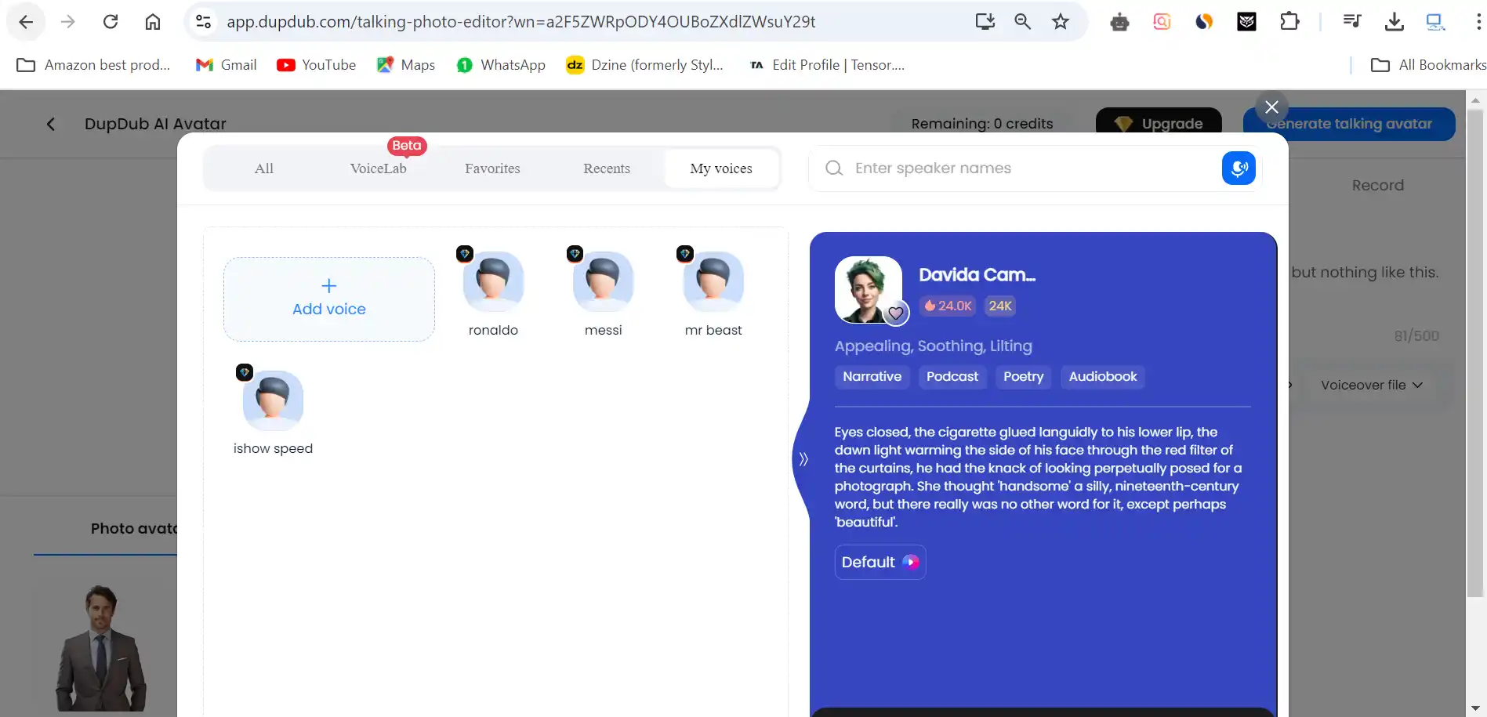Open WhatsApp bookmark

point(501,65)
